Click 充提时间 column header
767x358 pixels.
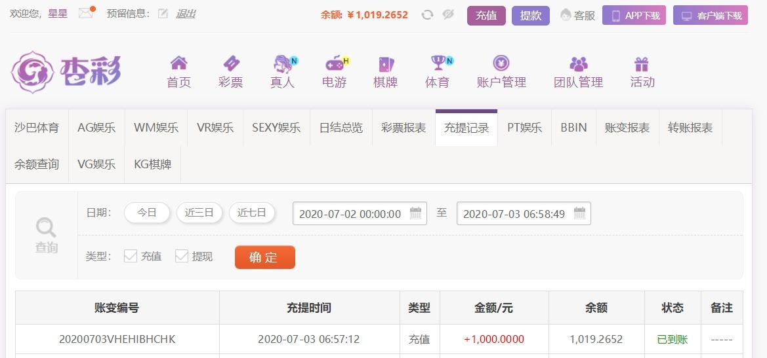309,308
